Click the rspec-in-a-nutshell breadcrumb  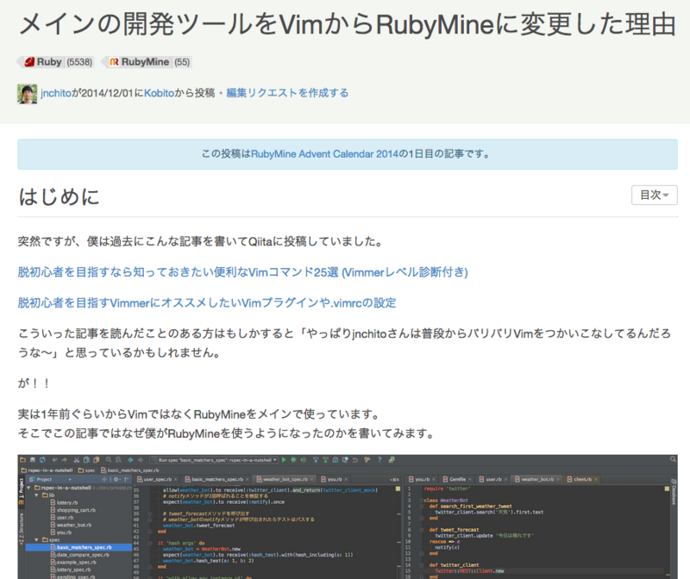47,470
